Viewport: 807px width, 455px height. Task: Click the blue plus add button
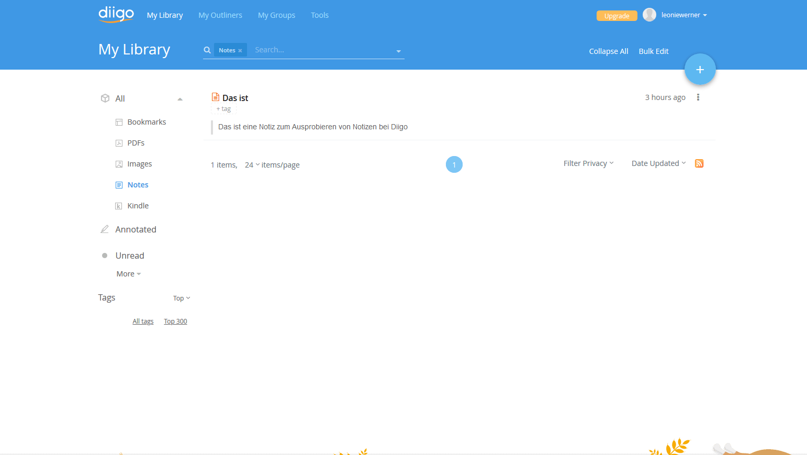click(700, 69)
